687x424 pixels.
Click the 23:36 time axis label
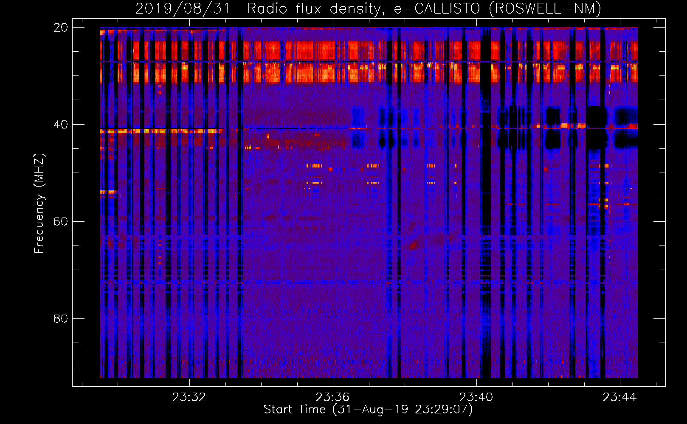click(x=332, y=397)
